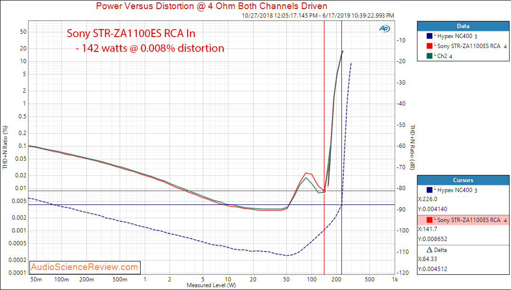Click the red Sony swatch in Cursors panel
Screen dimensions: 511x290
click(x=429, y=220)
